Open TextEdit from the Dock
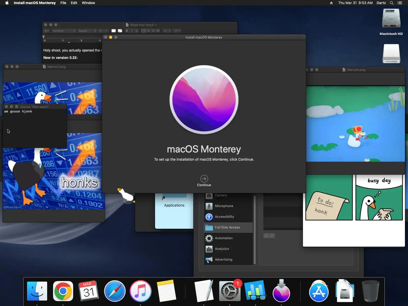This screenshot has height=306, width=408. [x=204, y=291]
